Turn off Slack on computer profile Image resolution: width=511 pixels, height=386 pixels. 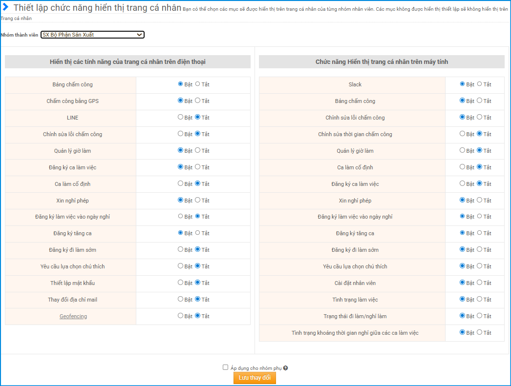[480, 84]
